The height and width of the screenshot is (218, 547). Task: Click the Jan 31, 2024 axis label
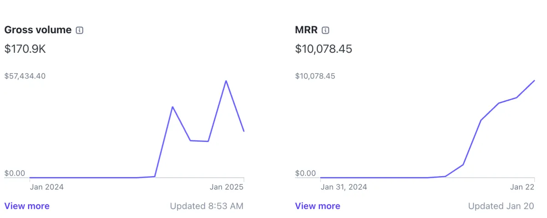point(344,187)
